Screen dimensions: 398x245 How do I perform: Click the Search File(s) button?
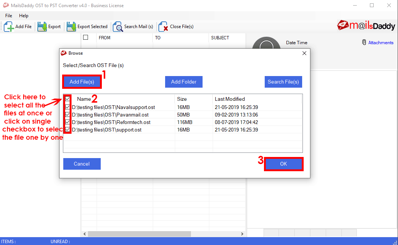(x=283, y=82)
